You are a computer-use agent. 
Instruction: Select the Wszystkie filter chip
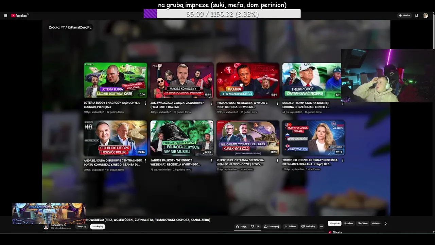click(334, 224)
